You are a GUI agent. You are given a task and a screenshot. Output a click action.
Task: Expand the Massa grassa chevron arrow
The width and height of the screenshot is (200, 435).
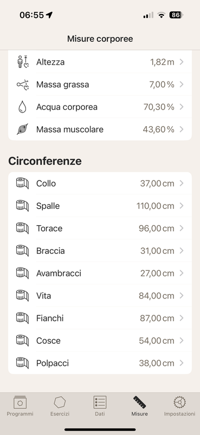tap(182, 84)
